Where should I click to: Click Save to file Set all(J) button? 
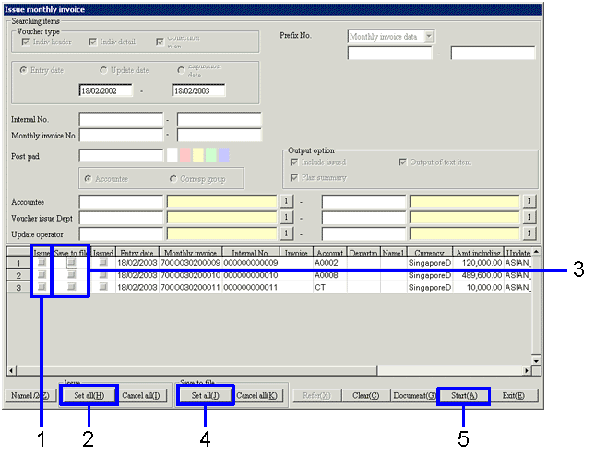(206, 395)
